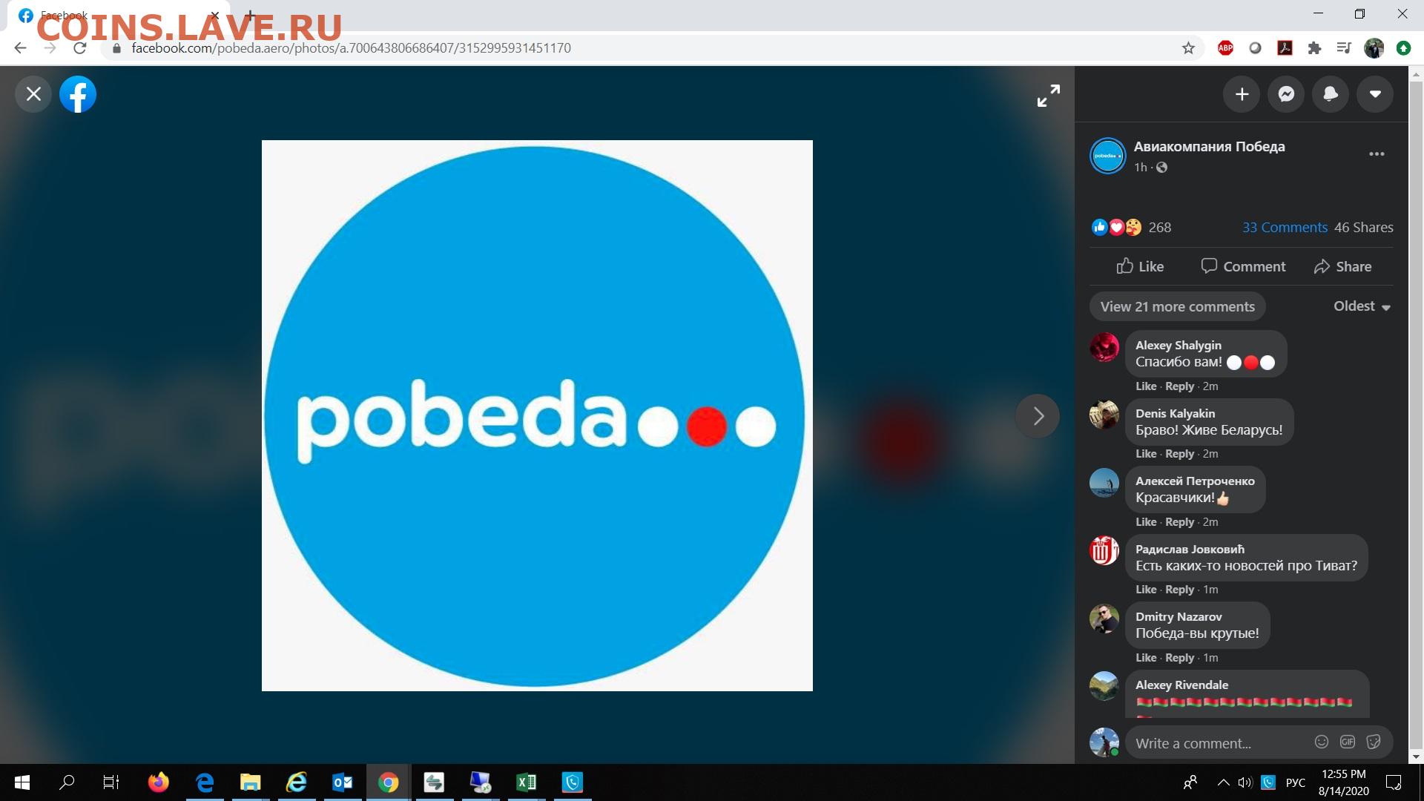This screenshot has width=1424, height=801.
Task: Open the Oldest comment sorting dropdown
Action: pos(1362,306)
